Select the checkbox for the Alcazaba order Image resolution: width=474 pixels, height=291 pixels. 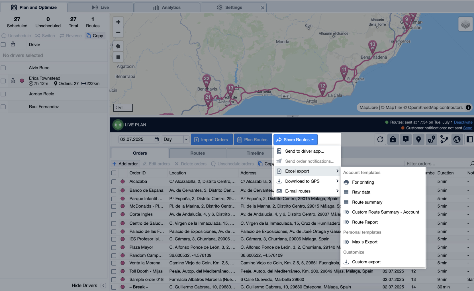click(x=114, y=182)
